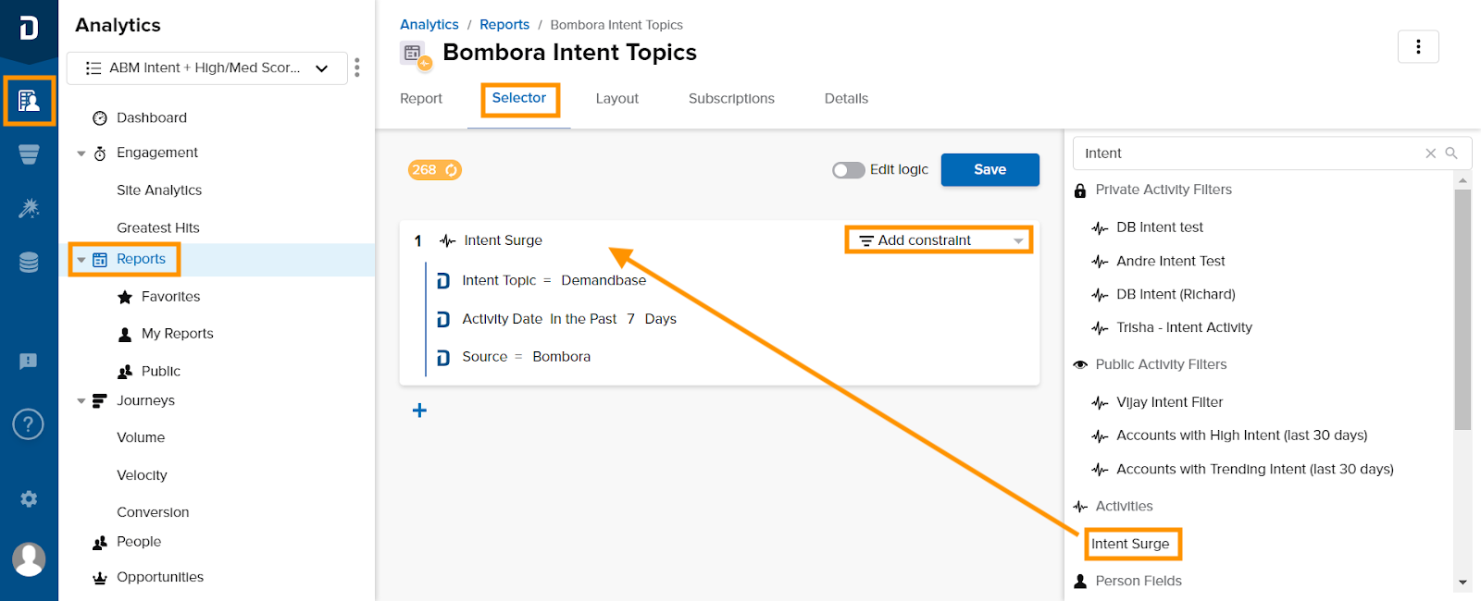Screen dimensions: 1481x601
Task: Click the report icon beside the title
Action: point(416,55)
